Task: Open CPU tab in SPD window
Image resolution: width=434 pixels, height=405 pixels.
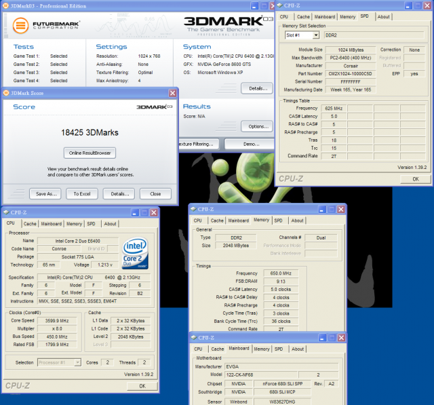Action: pyautogui.click(x=284, y=17)
